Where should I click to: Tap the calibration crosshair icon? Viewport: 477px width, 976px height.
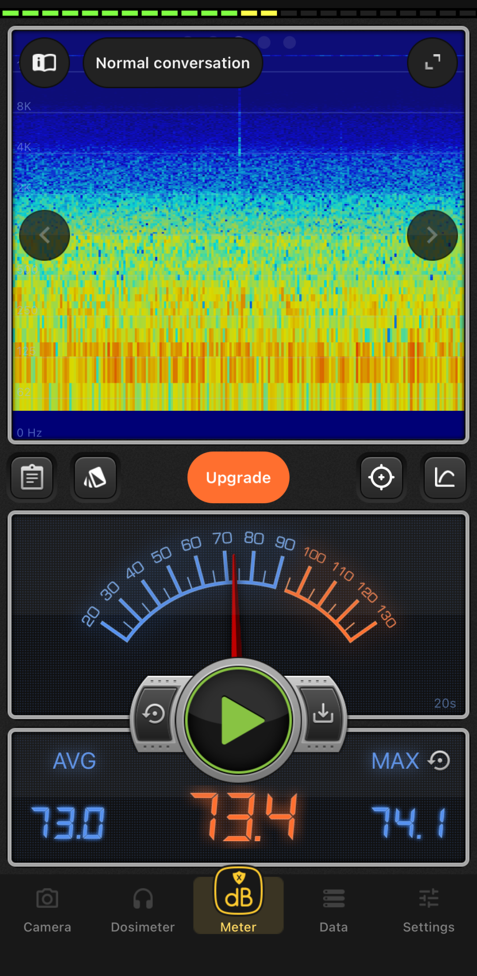tap(381, 478)
